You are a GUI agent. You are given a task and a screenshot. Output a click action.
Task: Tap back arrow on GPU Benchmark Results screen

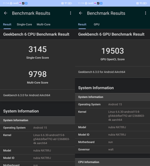(81, 13)
